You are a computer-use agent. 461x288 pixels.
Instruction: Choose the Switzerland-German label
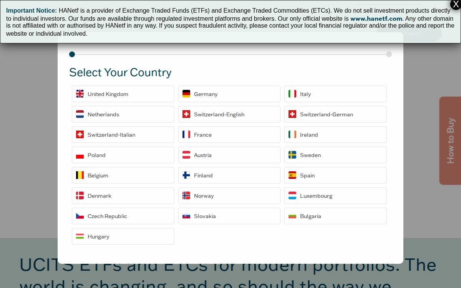pos(327,114)
